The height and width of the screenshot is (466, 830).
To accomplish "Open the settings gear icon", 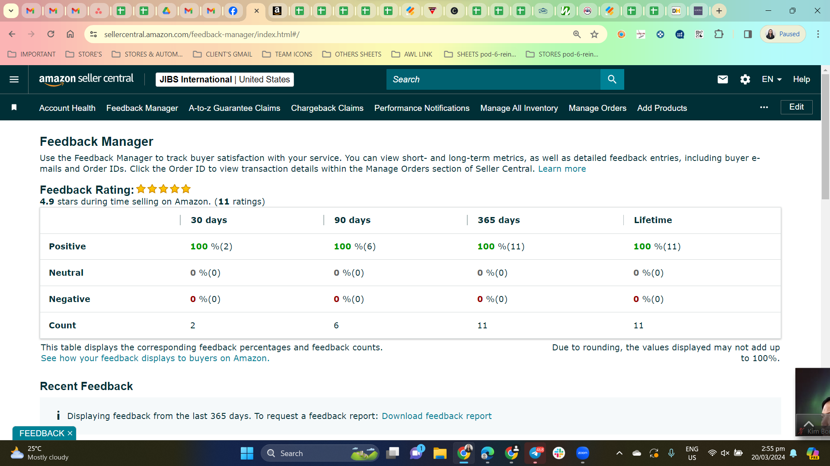I will point(745,79).
